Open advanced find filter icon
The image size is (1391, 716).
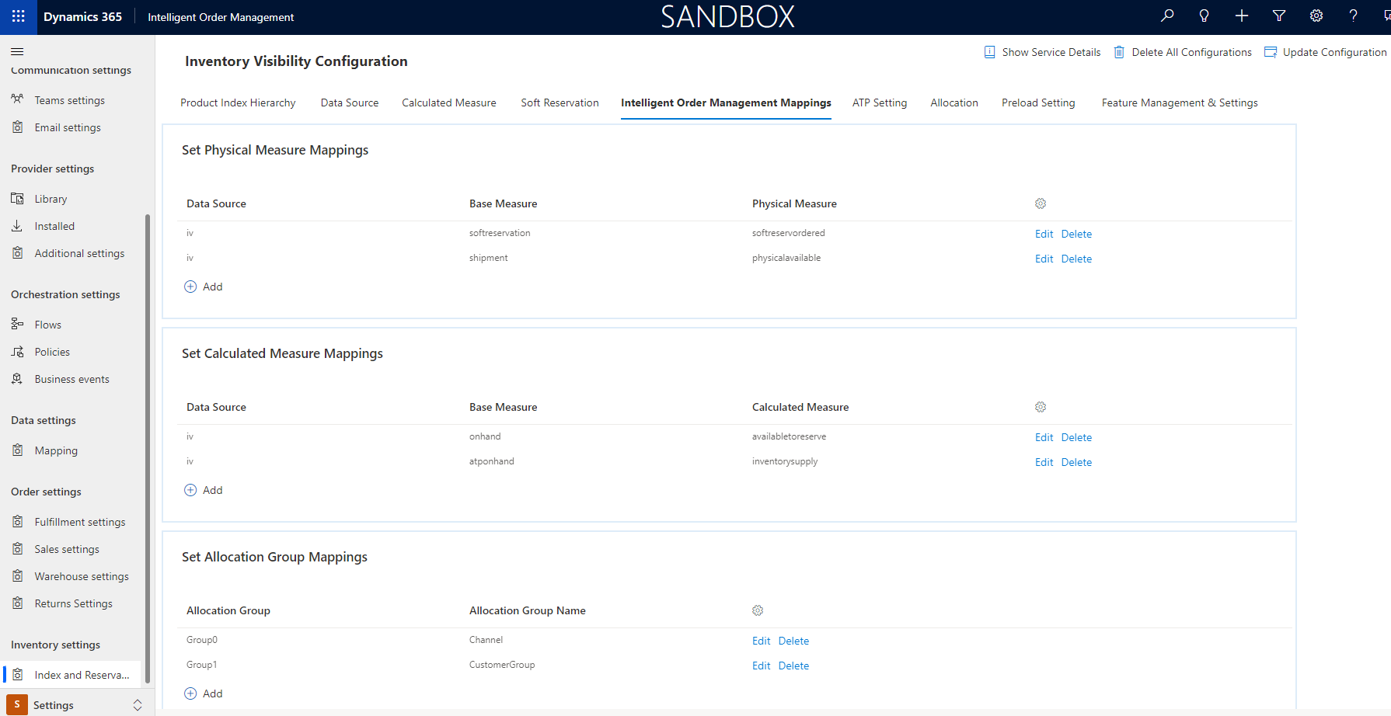pyautogui.click(x=1279, y=16)
